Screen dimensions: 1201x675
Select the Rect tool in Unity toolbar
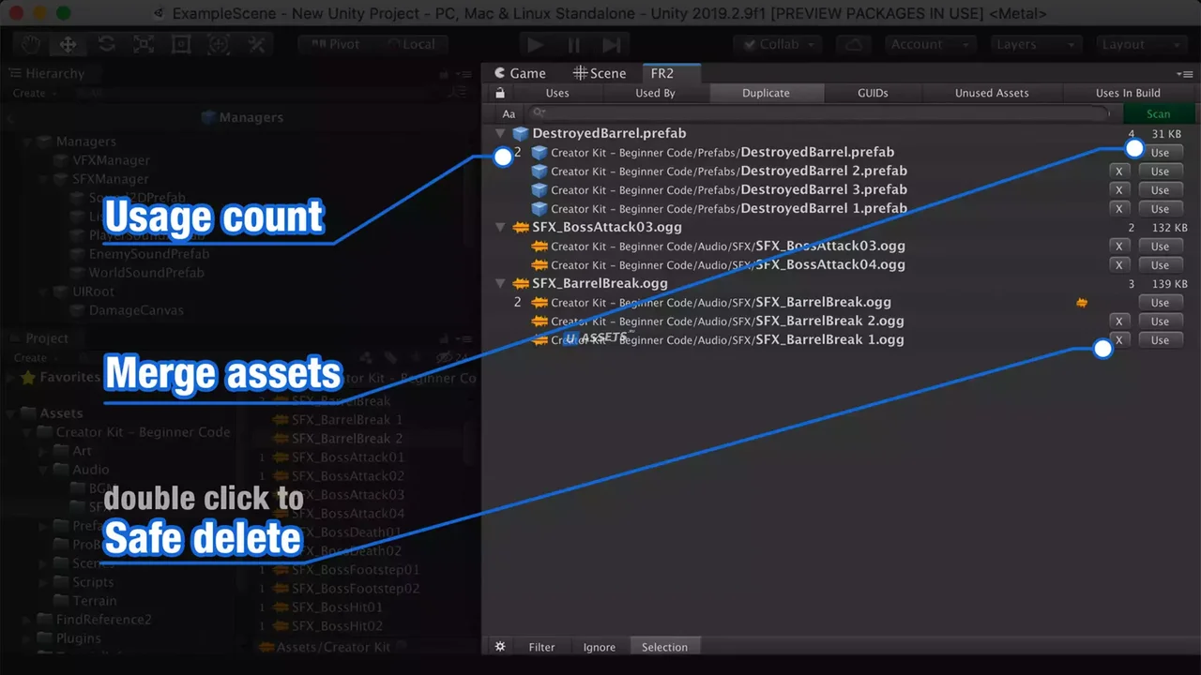(181, 44)
